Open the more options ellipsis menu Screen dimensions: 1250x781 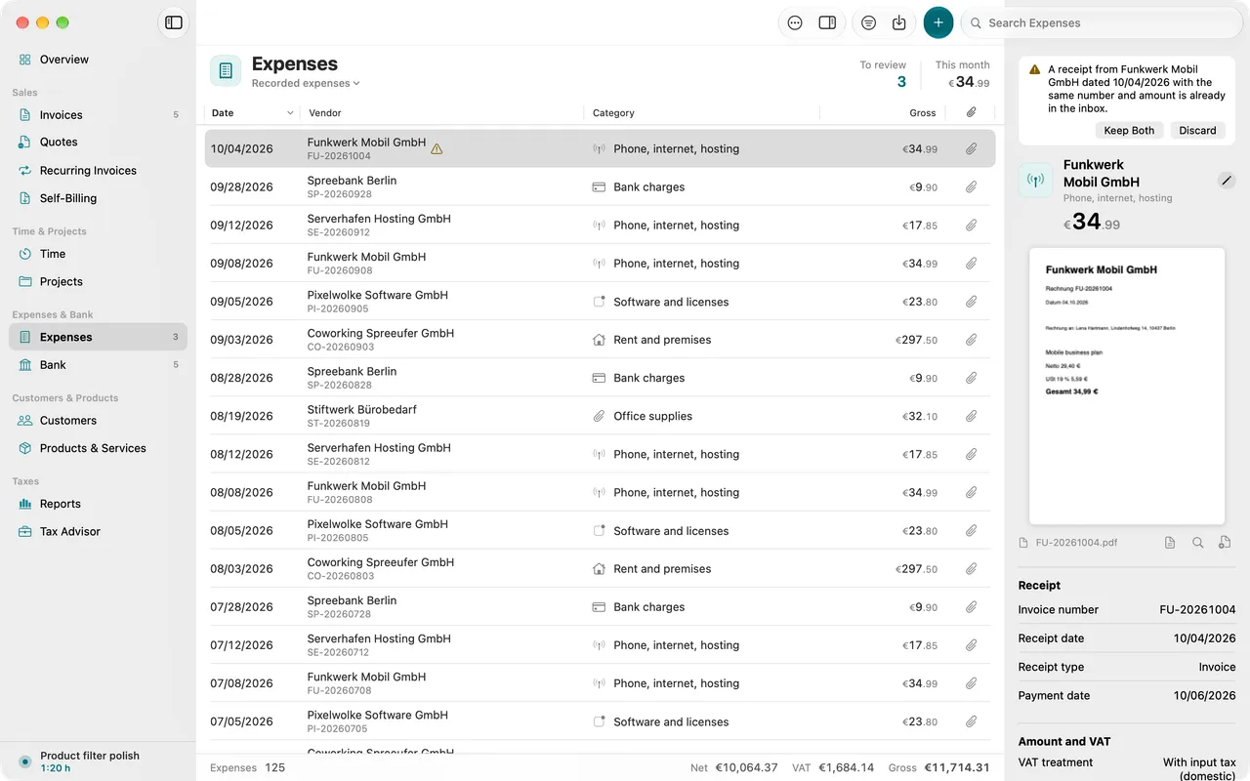click(x=795, y=22)
